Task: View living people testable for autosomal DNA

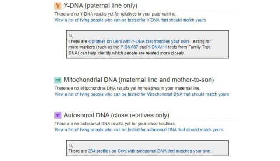Action: click(139, 130)
